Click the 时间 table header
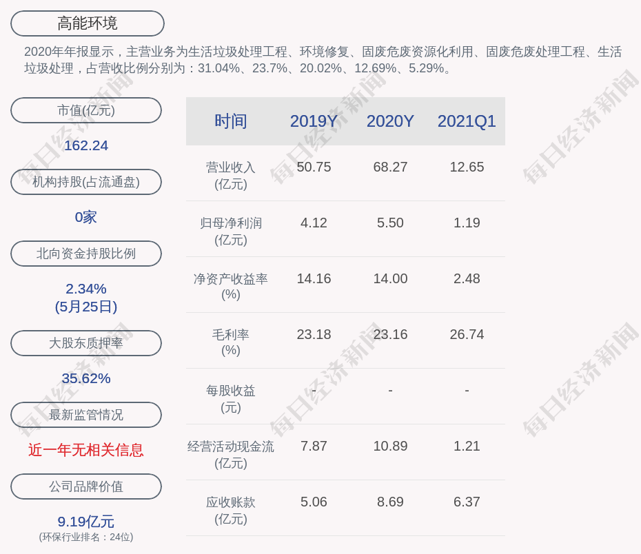641x554 pixels. pos(231,121)
